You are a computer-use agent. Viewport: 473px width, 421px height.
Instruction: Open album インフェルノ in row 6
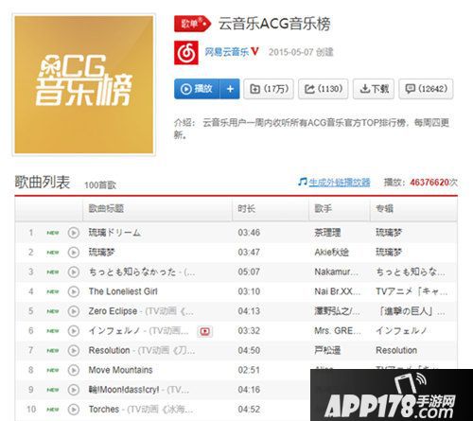[401, 331]
